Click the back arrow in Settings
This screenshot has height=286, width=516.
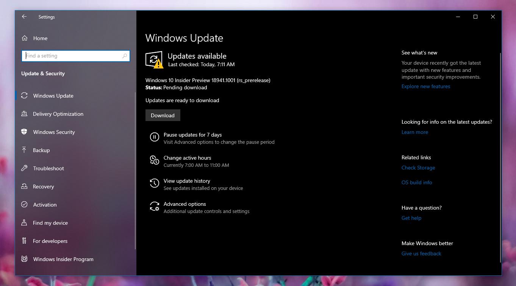24,17
